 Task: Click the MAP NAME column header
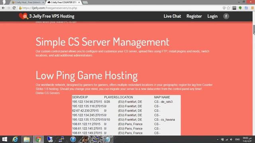(162, 97)
